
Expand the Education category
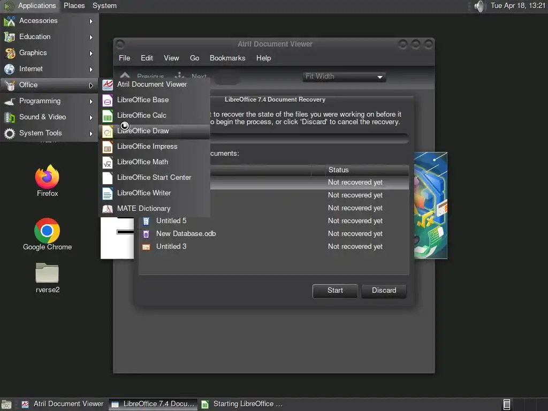tap(49, 37)
